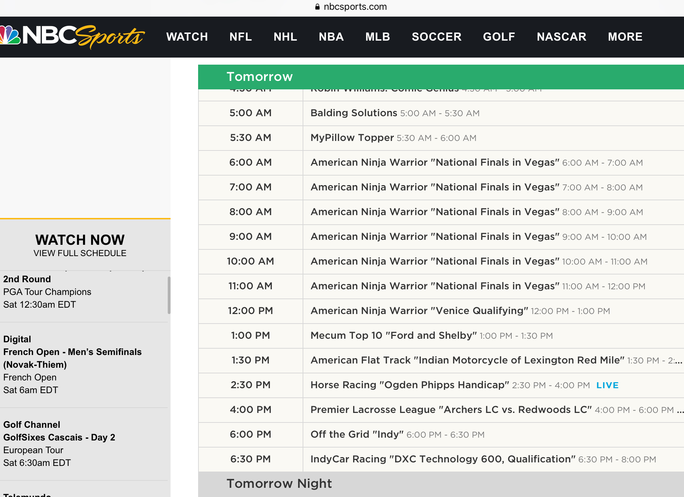Open GolfSixes Cascais Day 2 listing
Viewport: 684px width, 497px height.
tap(84, 444)
